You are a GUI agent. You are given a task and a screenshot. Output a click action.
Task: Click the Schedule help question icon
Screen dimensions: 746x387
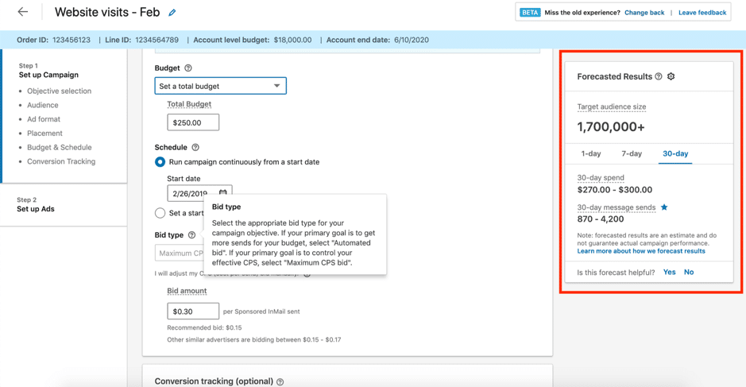(x=195, y=147)
